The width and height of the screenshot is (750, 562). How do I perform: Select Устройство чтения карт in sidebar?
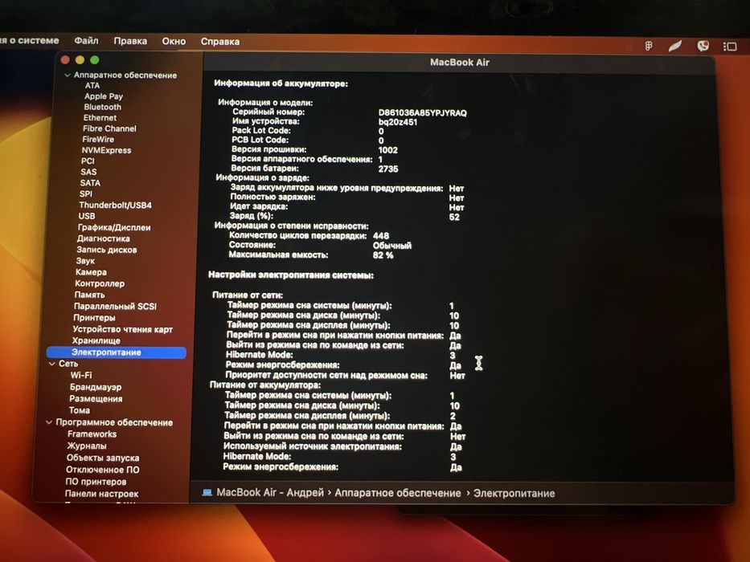(x=122, y=329)
